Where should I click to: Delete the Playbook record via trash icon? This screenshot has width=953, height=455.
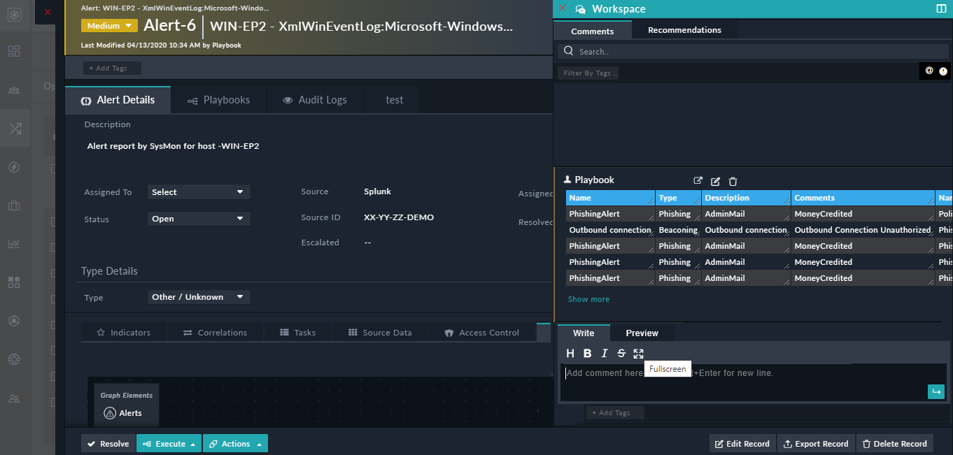pos(733,181)
